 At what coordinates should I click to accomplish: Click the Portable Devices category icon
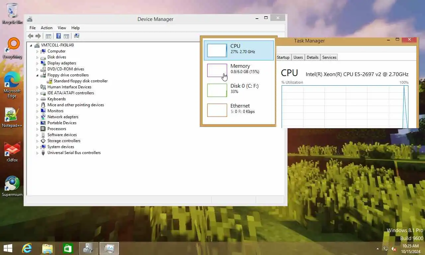(x=43, y=123)
